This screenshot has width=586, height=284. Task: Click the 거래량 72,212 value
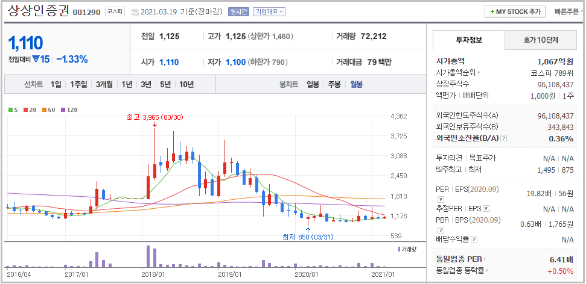[374, 37]
